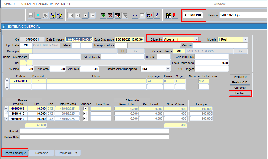The image size is (268, 159).
Task: Click the Veiculo input field
Action: click(x=220, y=45)
